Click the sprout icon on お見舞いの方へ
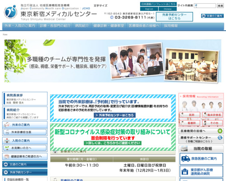Viewport: 226px width, 181px height. coord(7,148)
